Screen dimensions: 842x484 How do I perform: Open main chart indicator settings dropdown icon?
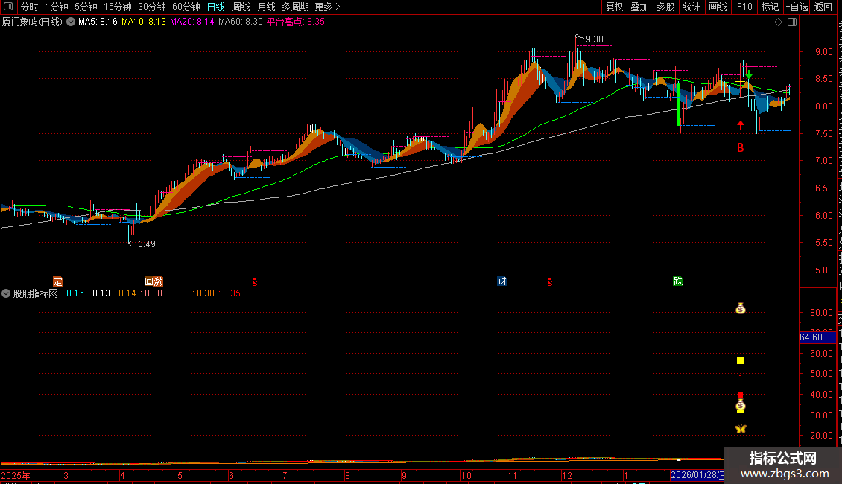(x=70, y=22)
